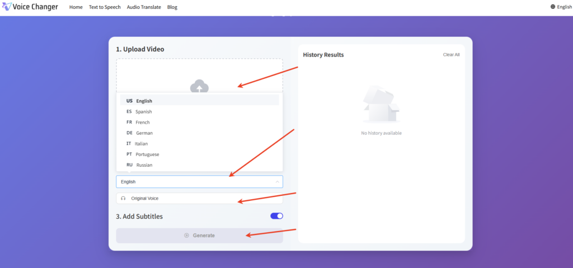Open the Home page
Viewport: 573px width, 268px height.
click(76, 7)
